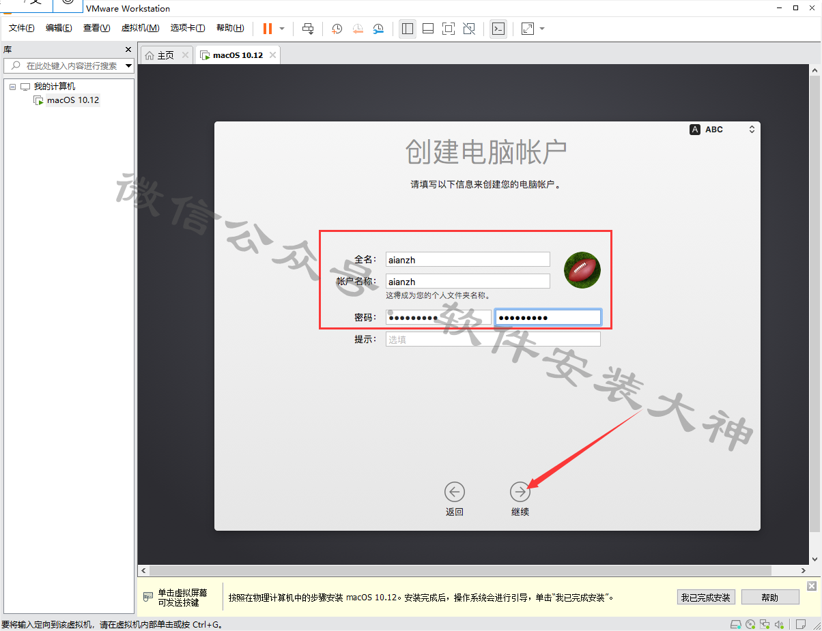The height and width of the screenshot is (631, 822).
Task: Click the 帮助 button in the install bar
Action: click(x=770, y=598)
